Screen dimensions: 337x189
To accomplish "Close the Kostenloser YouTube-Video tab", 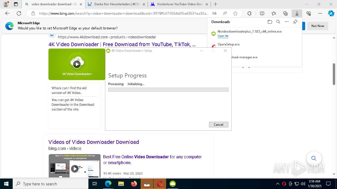I will tap(207, 4).
